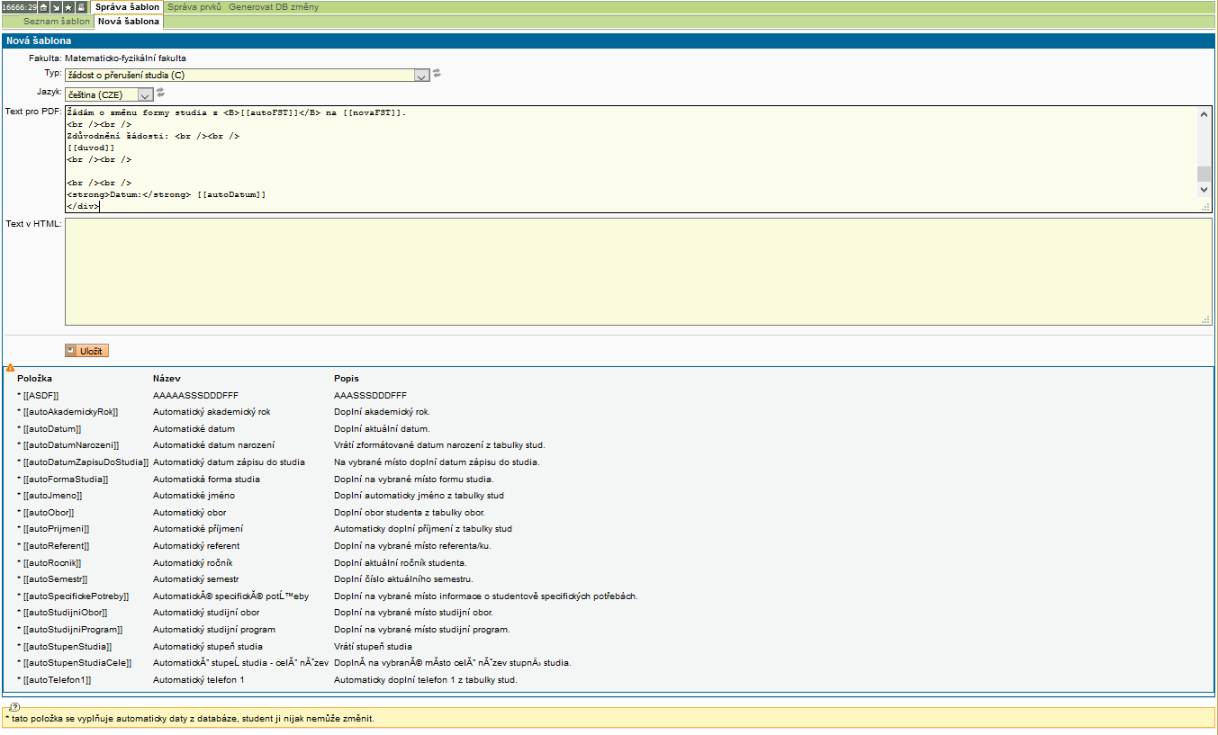
Task: Click the print icon in top toolbar
Action: point(81,7)
